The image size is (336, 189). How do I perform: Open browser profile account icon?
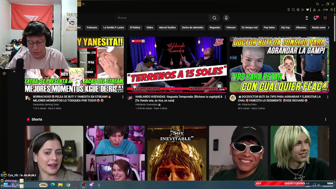point(314,10)
